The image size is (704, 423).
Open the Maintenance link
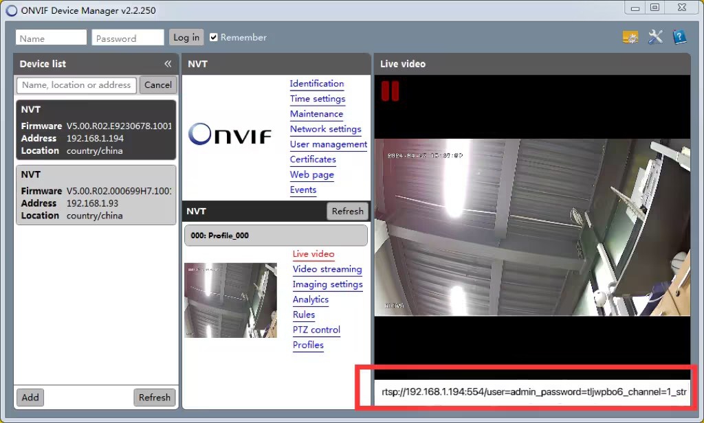click(x=316, y=114)
